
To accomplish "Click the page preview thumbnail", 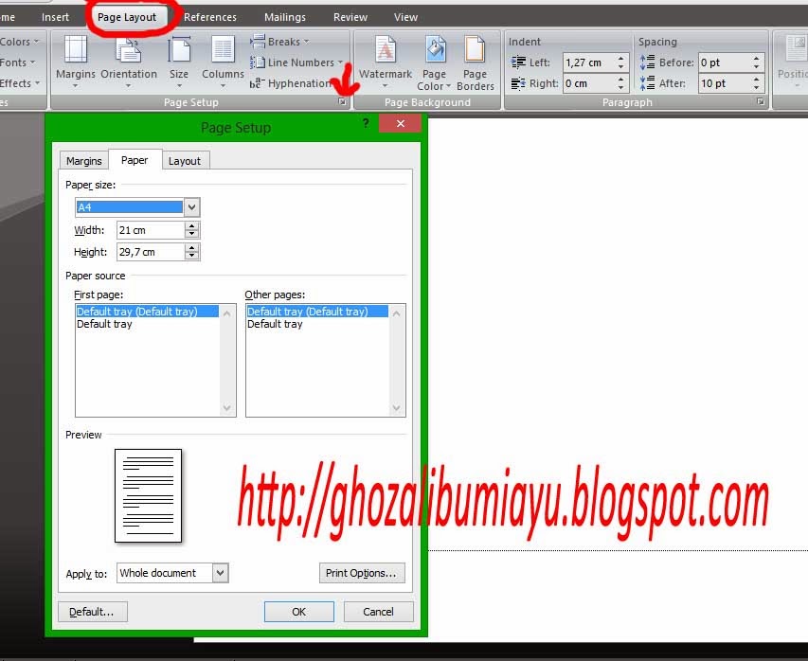I will (x=149, y=495).
